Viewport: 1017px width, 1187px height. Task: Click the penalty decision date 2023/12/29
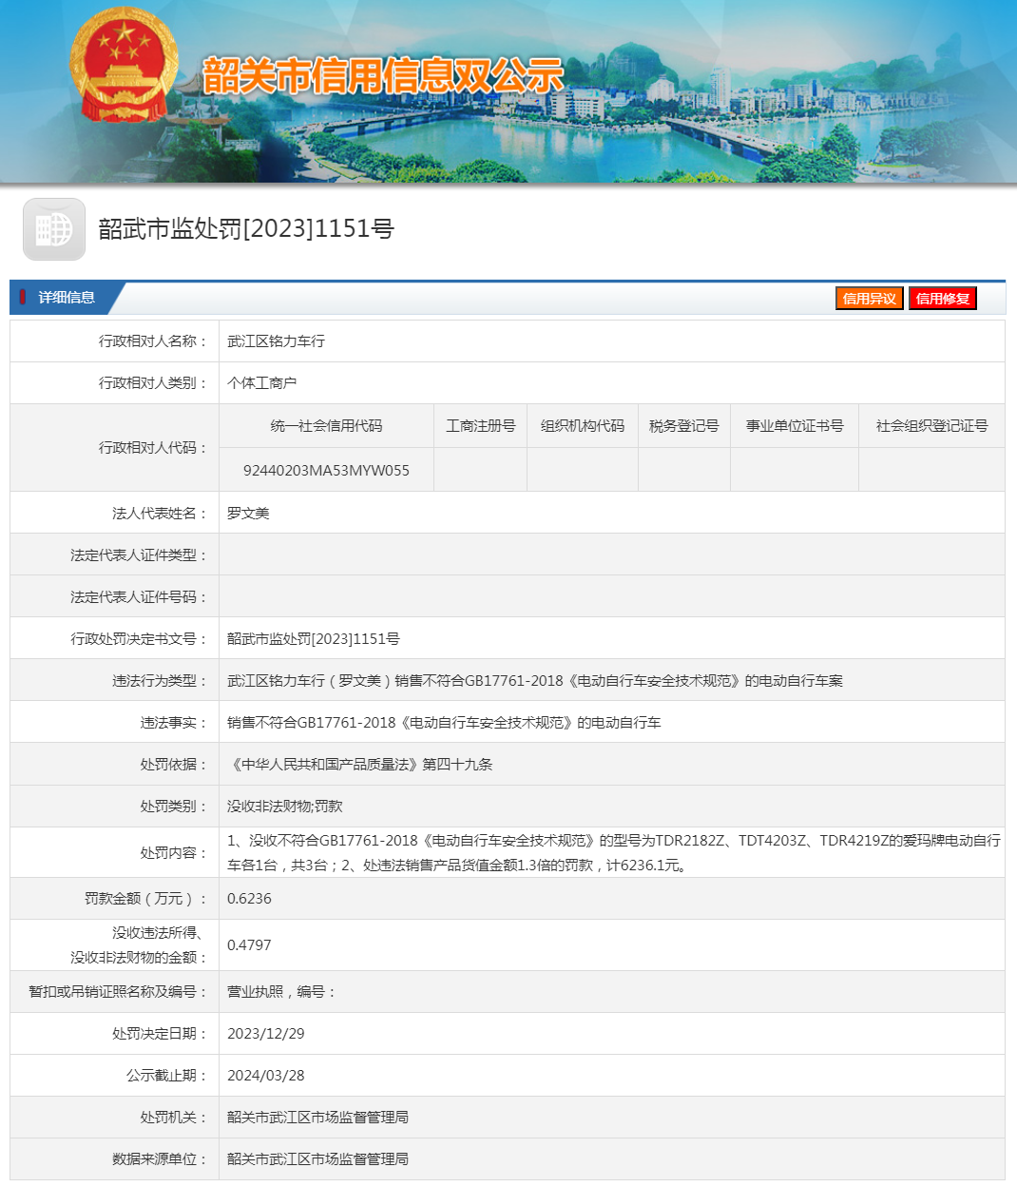(265, 1034)
